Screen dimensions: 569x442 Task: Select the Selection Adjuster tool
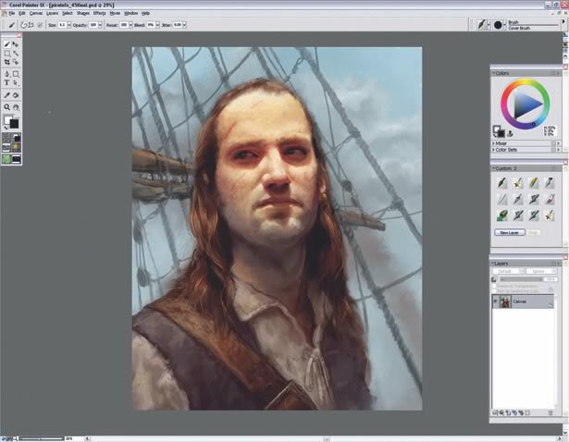point(16,62)
